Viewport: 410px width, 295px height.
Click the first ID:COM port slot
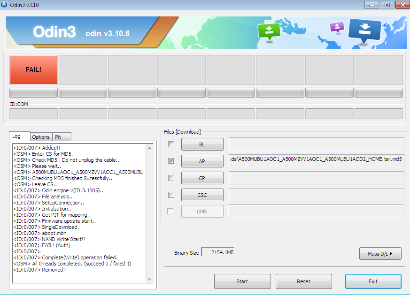pos(33,113)
